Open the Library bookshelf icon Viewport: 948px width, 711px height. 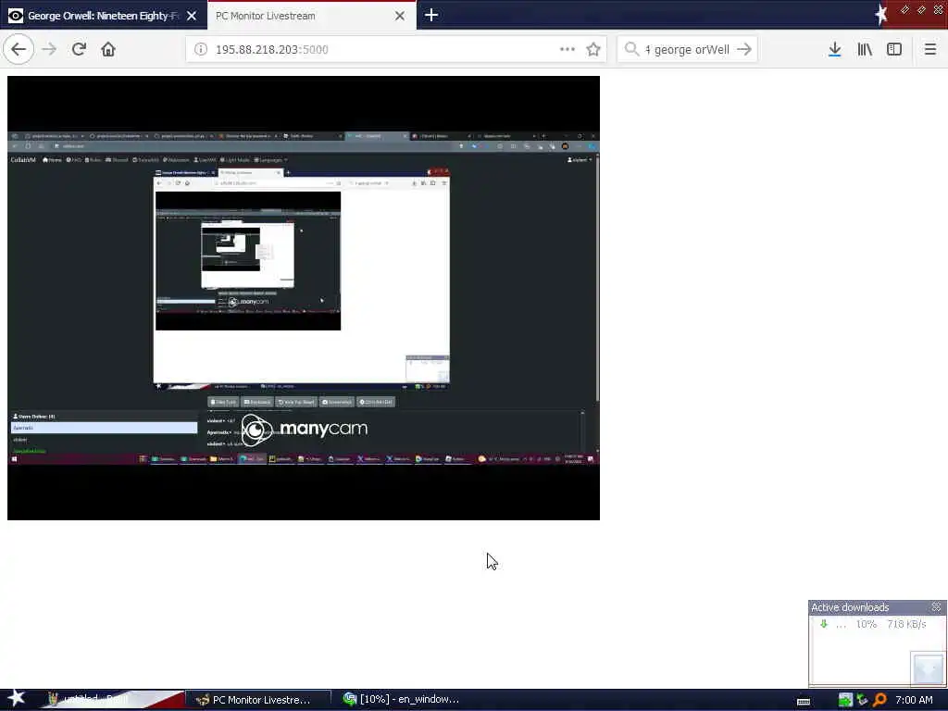(x=865, y=50)
